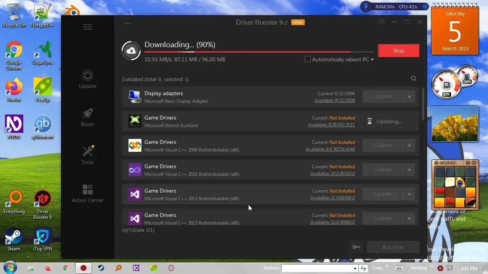Expand the UpToDate (21) section
Image resolution: width=488 pixels, height=274 pixels.
point(138,230)
